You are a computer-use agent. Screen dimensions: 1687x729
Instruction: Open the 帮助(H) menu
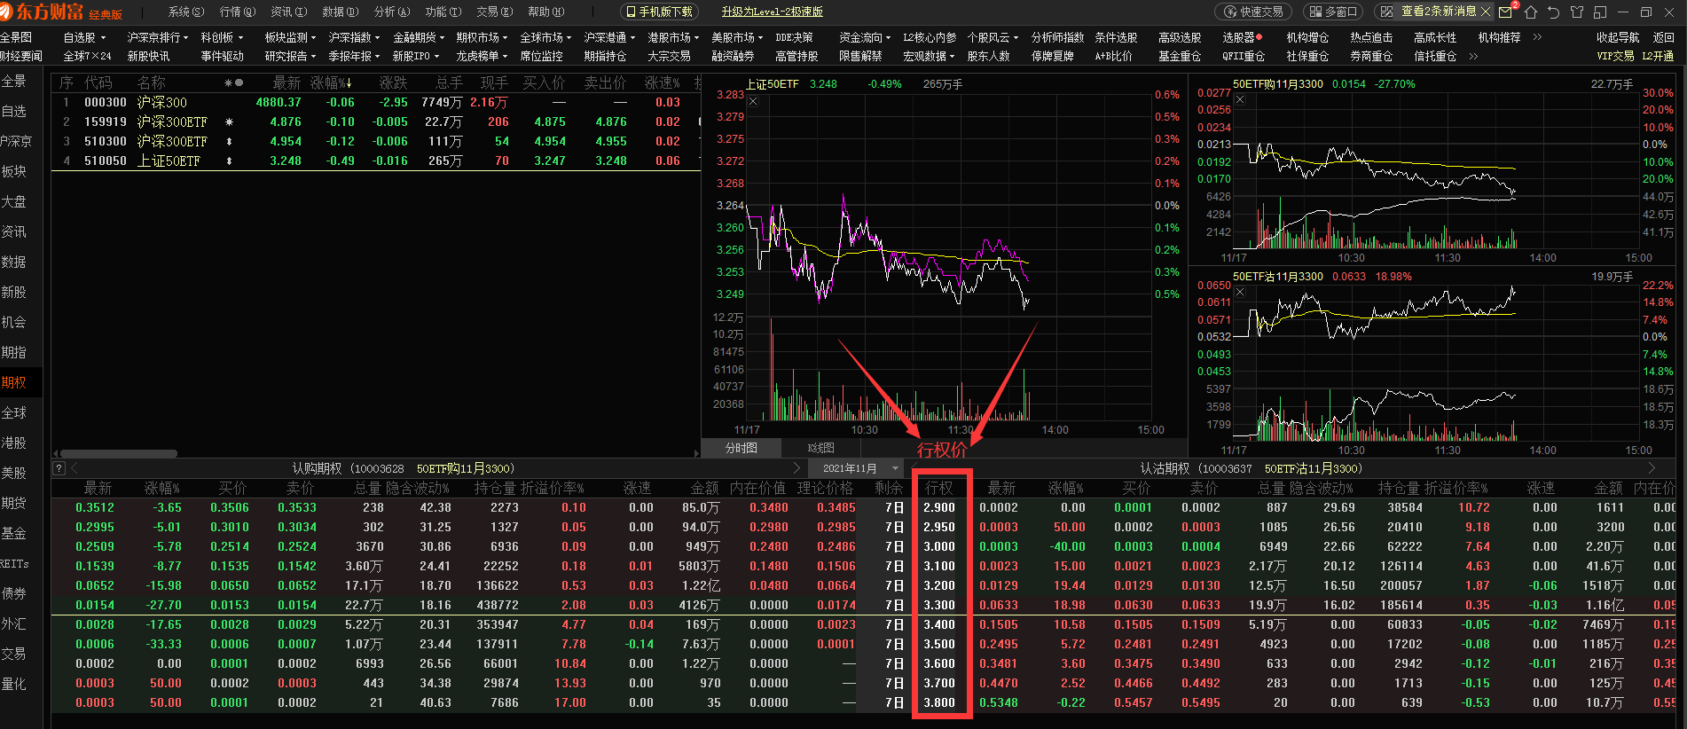pyautogui.click(x=546, y=12)
